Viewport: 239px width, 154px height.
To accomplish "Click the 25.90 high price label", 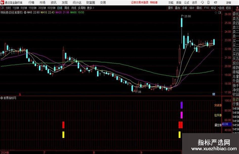I will (x=187, y=16).
